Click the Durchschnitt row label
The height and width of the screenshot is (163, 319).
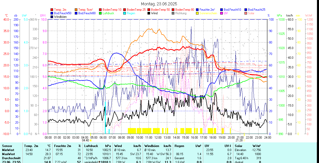tap(11, 158)
